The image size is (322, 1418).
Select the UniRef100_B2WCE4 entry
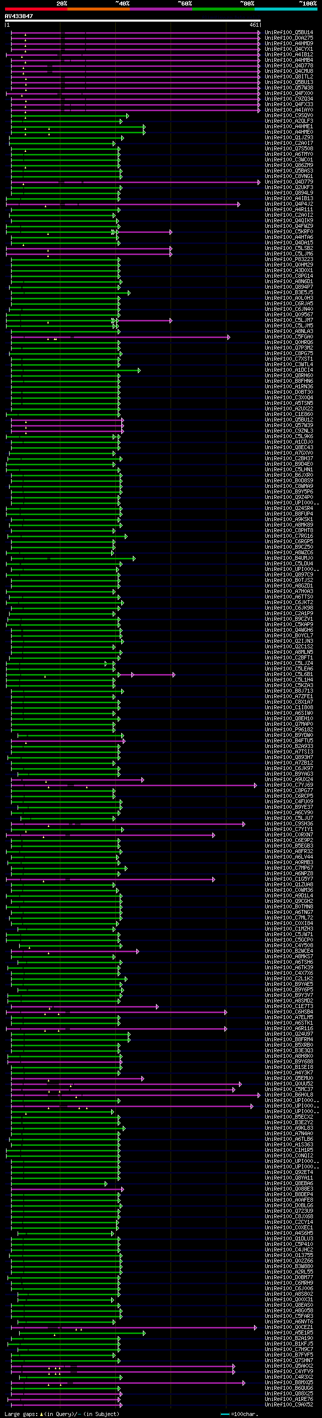tap(289, 951)
